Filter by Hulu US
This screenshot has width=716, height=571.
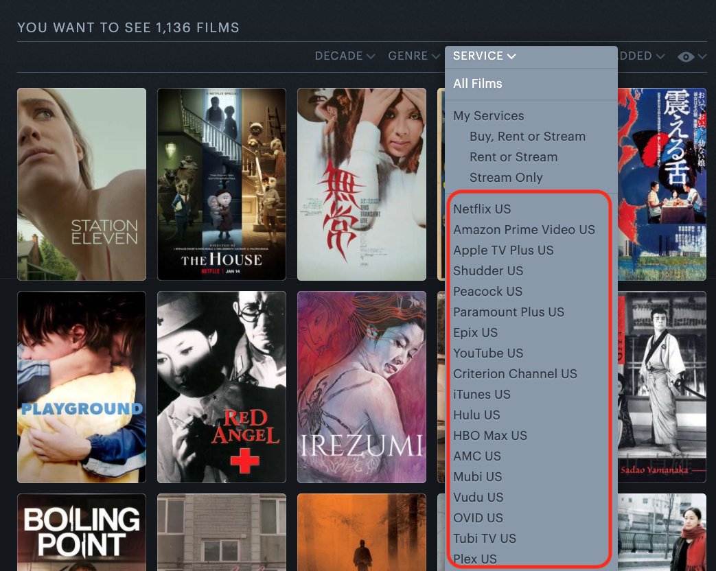(x=476, y=415)
